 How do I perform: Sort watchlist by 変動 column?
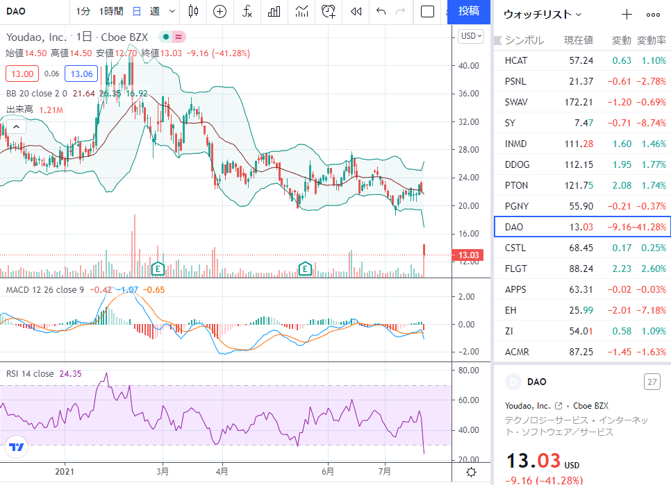[622, 41]
